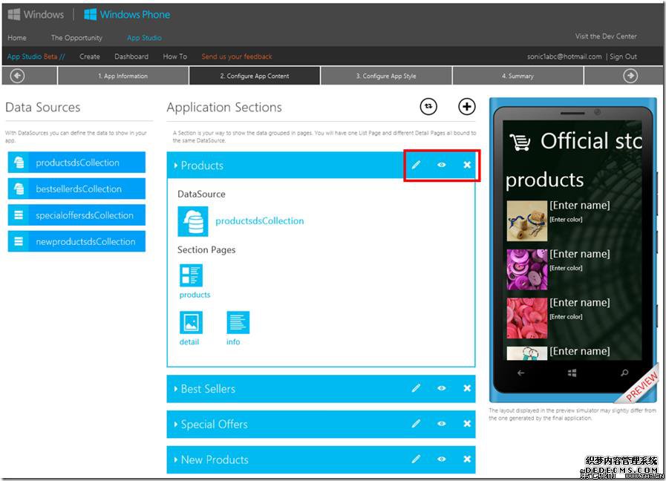Click sonic1abc@hotmail.com account text
This screenshot has width=666, height=481.
[564, 56]
